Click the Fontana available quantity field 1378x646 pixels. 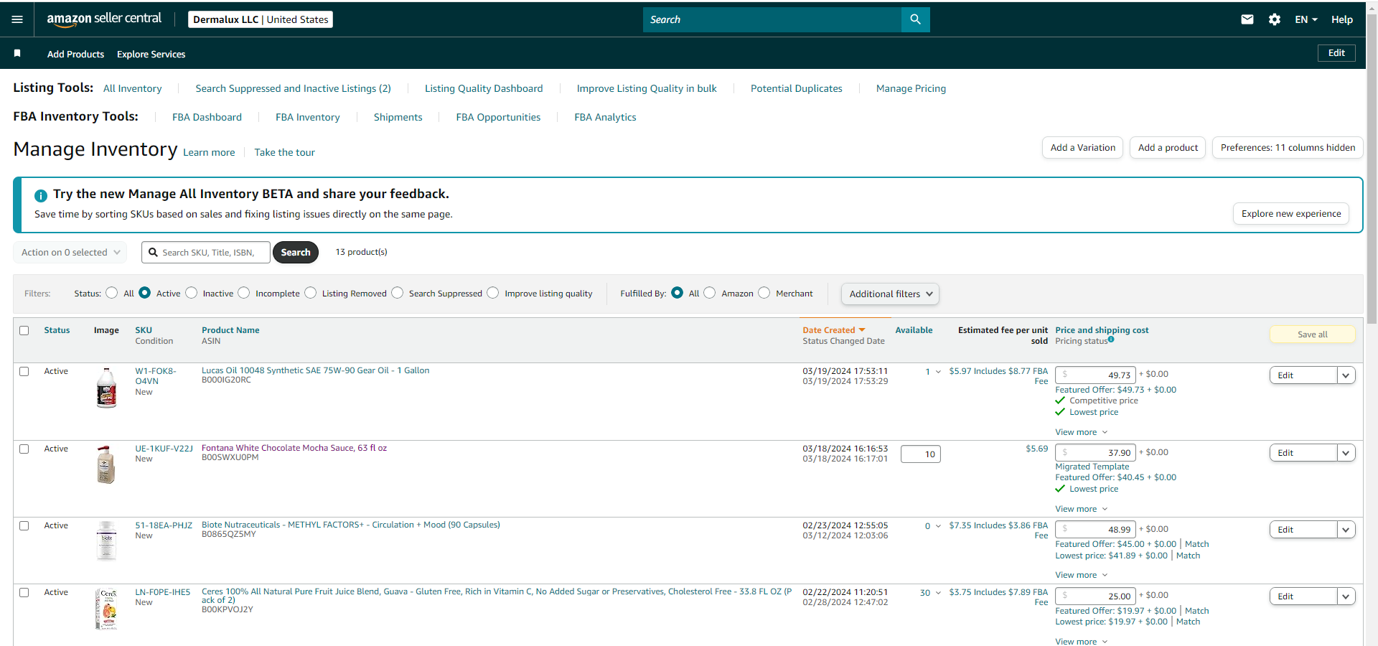pos(921,454)
